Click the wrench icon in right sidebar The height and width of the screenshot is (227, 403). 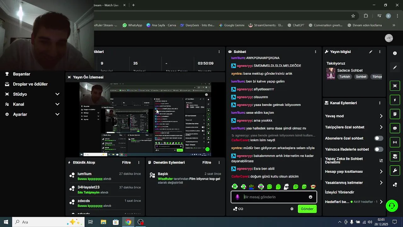395,171
